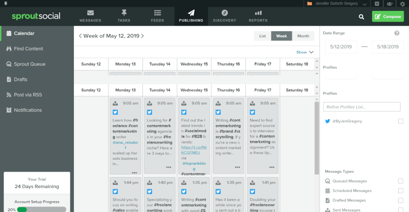Image resolution: width=409 pixels, height=212 pixels.
Task: Click Account Setup Progress bar
Action: pyautogui.click(x=41, y=210)
